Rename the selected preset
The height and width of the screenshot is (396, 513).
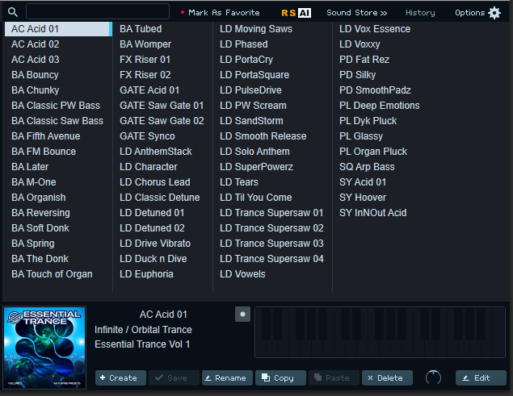[x=227, y=377]
